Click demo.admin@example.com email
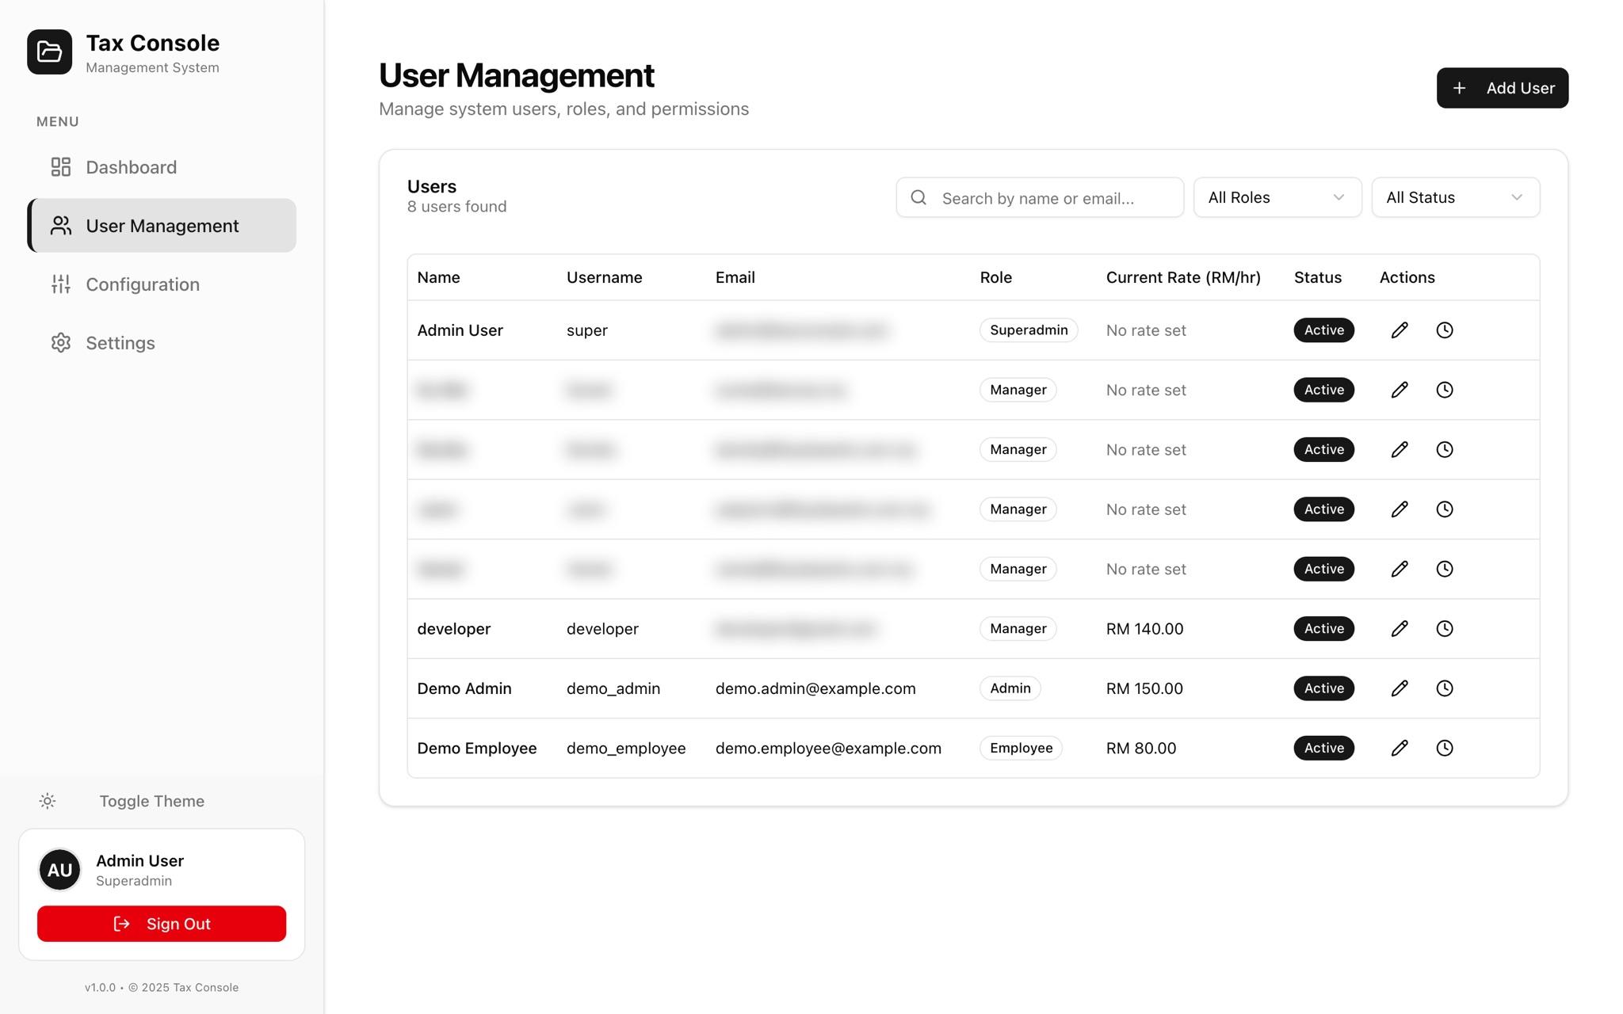1623x1014 pixels. click(815, 688)
